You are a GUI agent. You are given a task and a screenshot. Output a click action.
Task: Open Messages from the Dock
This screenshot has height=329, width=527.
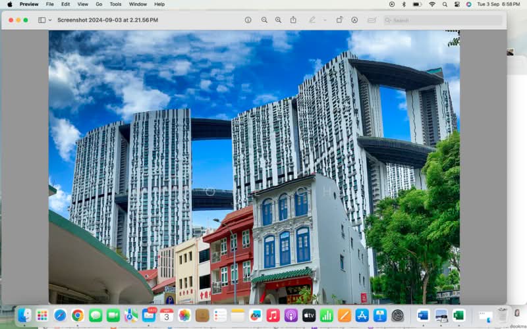[96, 316]
